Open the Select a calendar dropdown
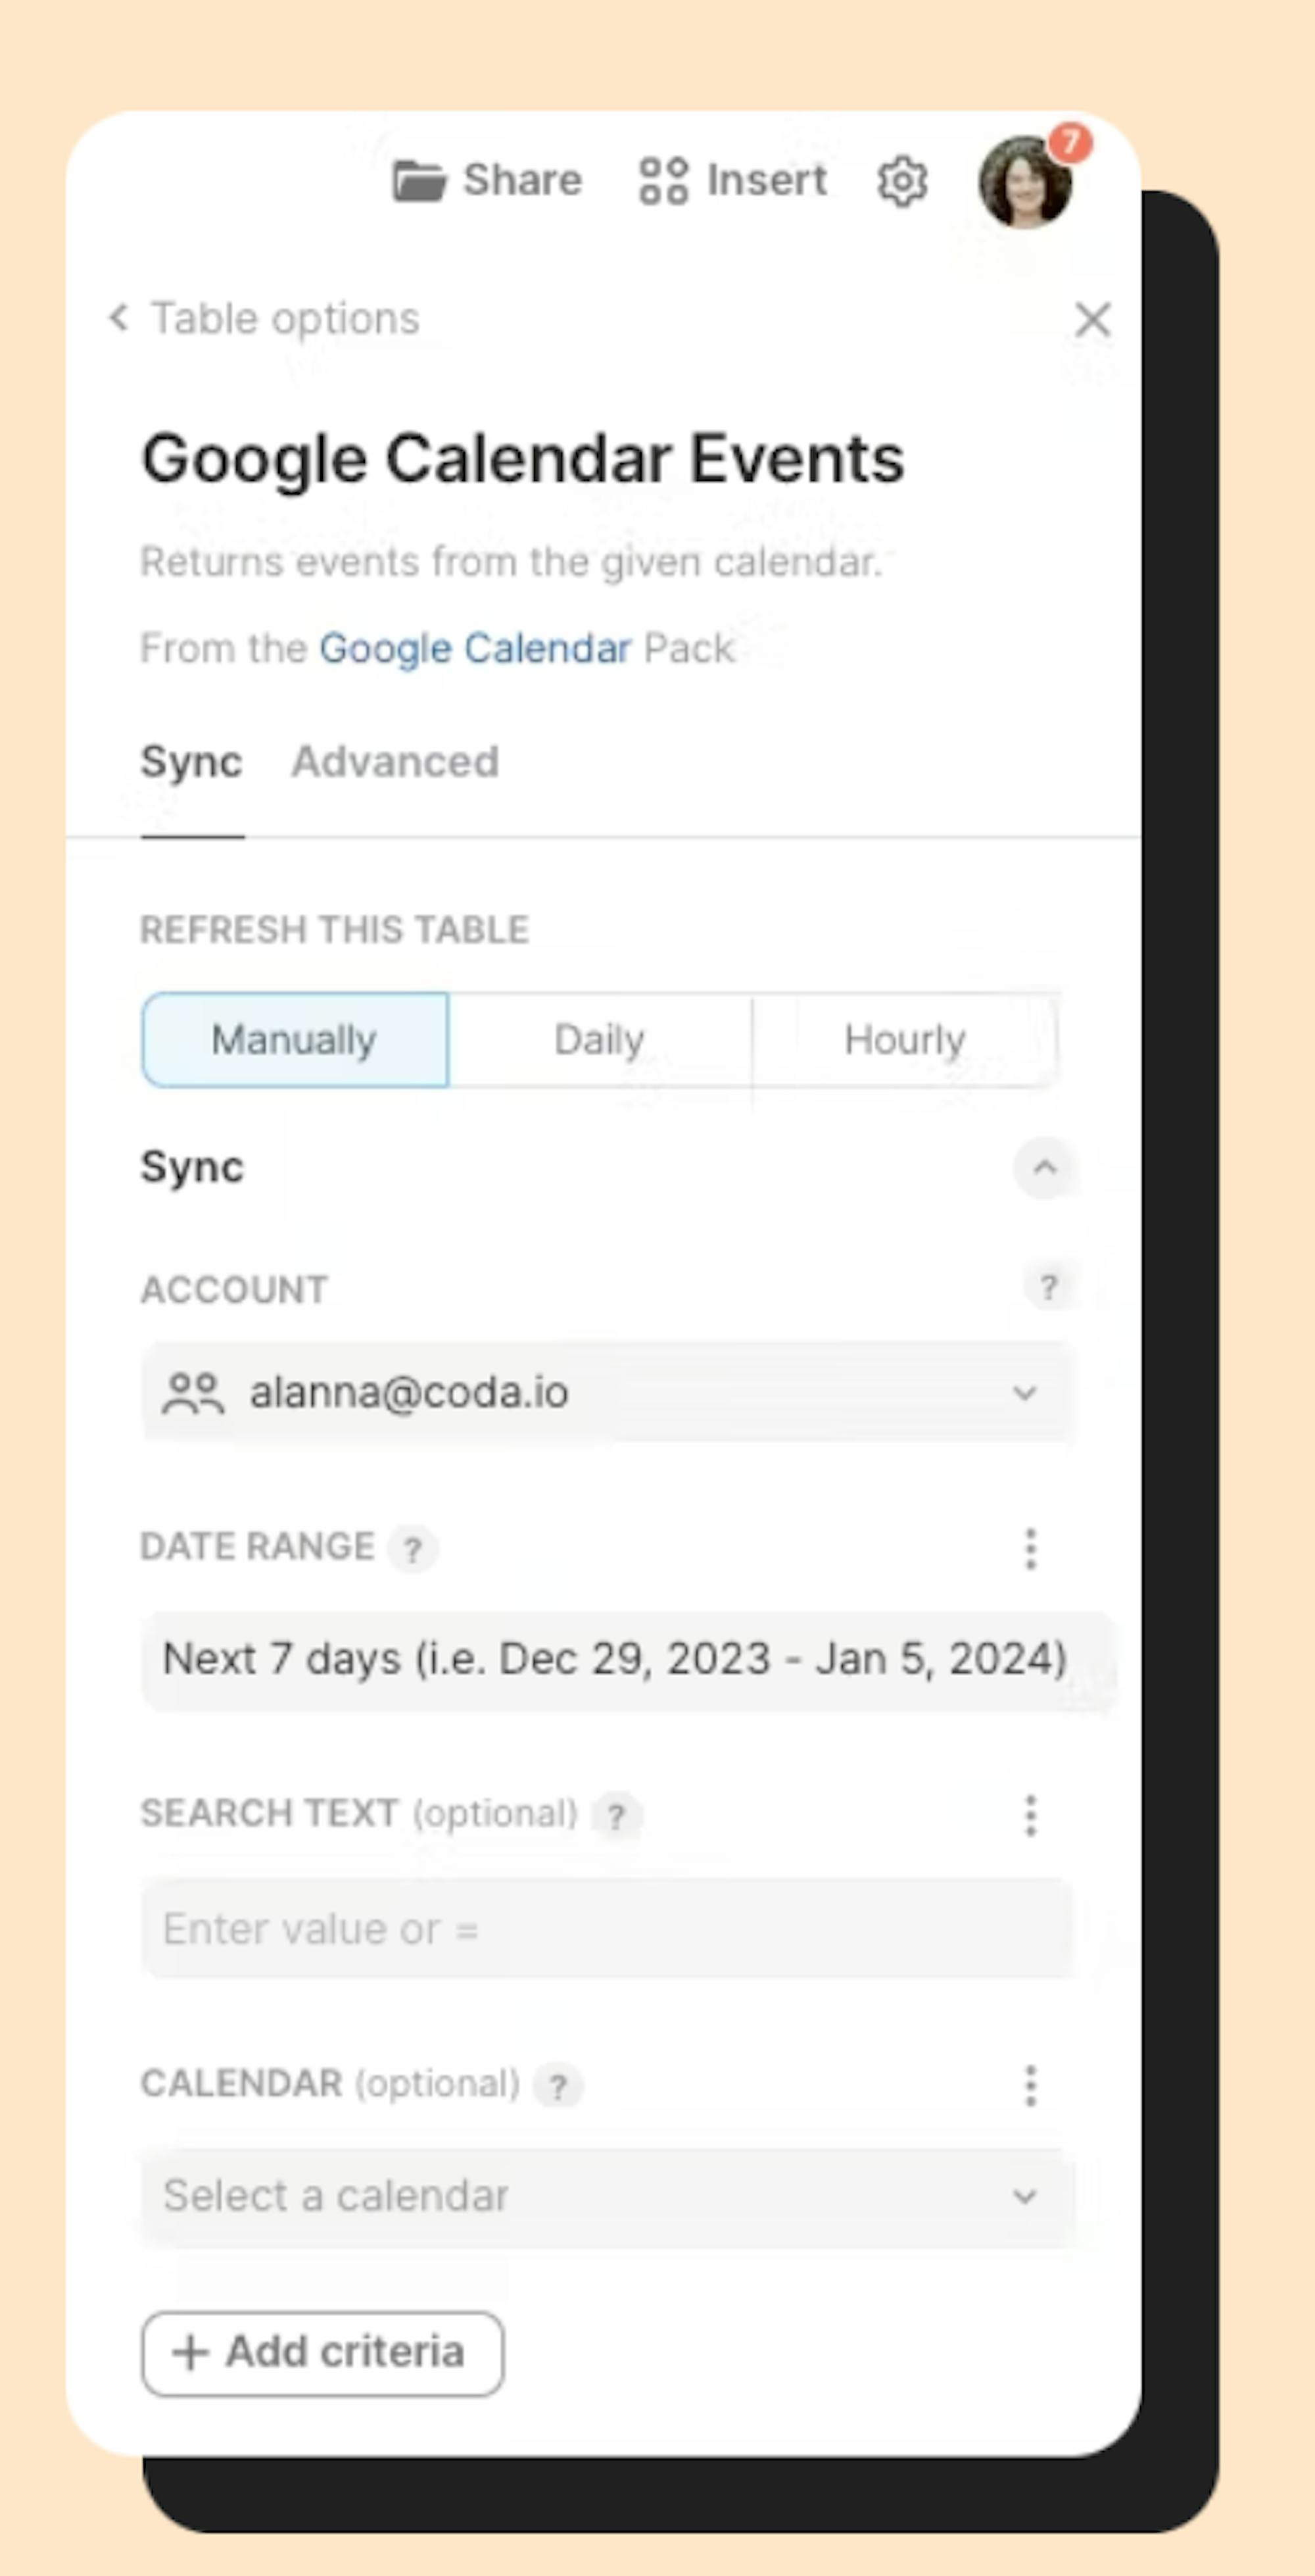 [608, 2197]
